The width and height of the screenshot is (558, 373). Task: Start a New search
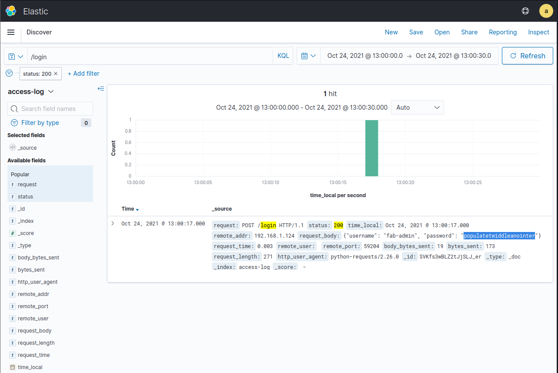pos(391,32)
